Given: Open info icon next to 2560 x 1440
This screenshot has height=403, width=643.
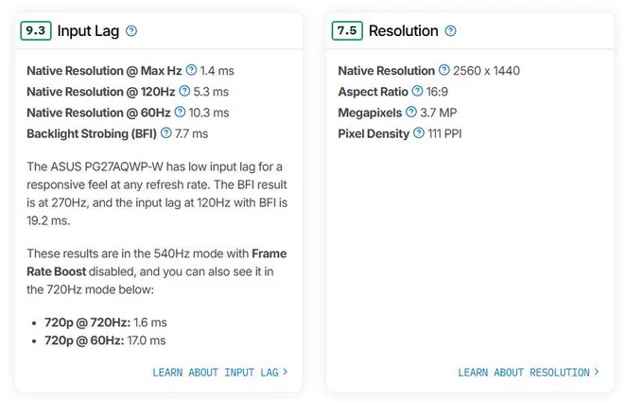Looking at the screenshot, I should (x=443, y=70).
